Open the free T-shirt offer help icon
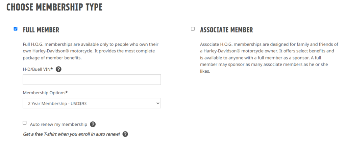This screenshot has width=346, height=143. (125, 134)
